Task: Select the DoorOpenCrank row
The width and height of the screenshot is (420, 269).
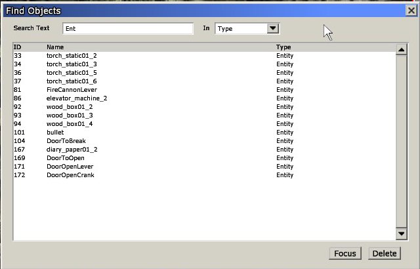Action: [x=70, y=175]
